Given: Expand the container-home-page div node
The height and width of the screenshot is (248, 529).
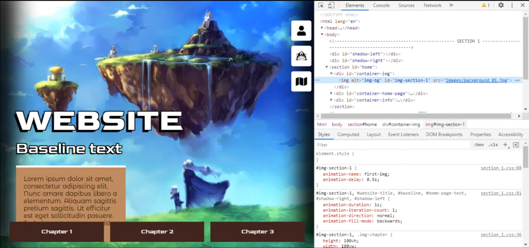Looking at the screenshot, I should (x=331, y=94).
